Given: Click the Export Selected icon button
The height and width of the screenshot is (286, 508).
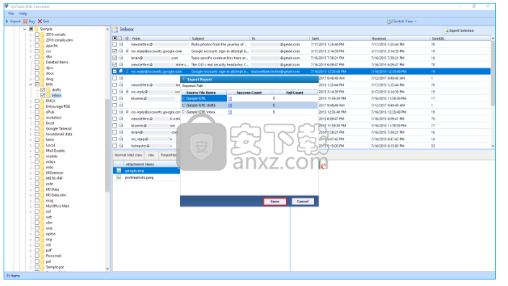Looking at the screenshot, I should 460,31.
